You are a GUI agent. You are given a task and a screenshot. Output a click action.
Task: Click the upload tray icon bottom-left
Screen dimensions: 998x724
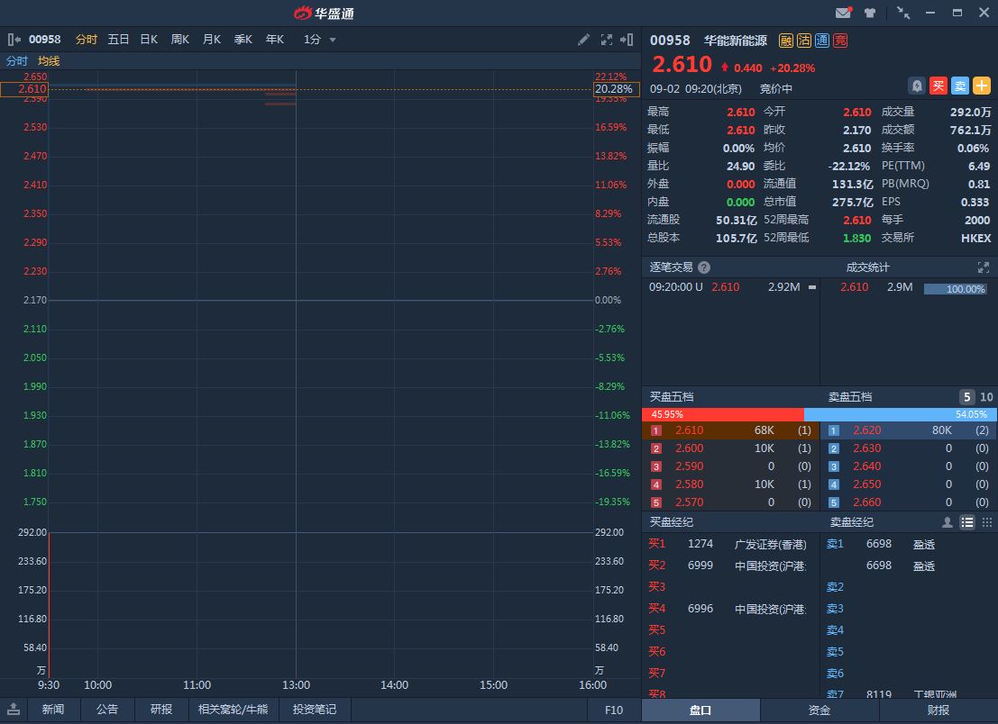click(x=14, y=710)
